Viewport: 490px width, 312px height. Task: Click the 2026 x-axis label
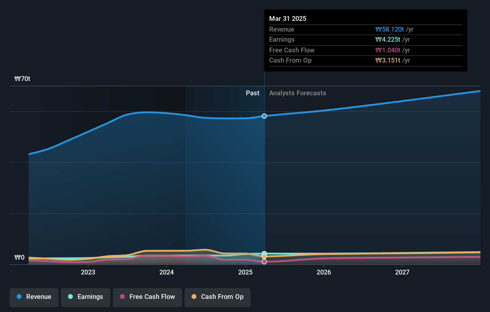324,272
